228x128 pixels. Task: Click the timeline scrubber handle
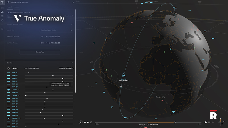click(x=175, y=122)
